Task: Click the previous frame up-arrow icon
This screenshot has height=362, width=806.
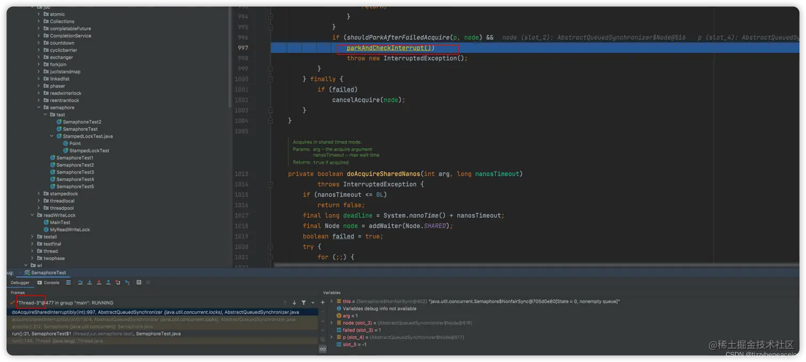Action: (x=285, y=303)
